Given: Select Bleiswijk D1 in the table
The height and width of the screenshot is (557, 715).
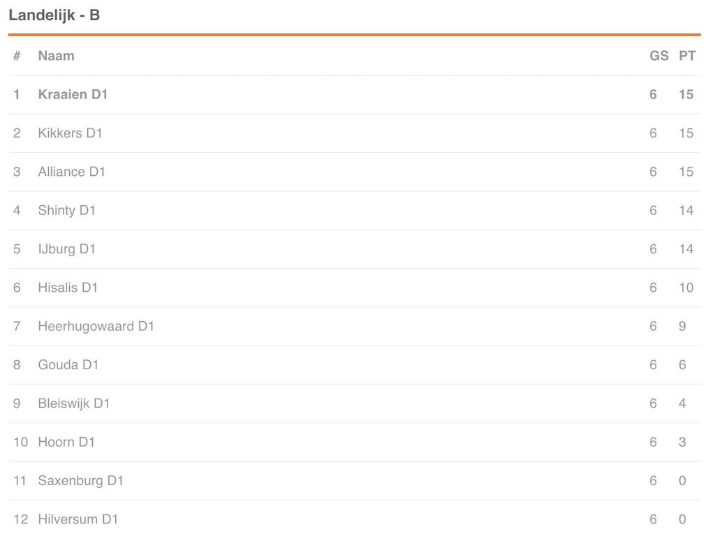Looking at the screenshot, I should pyautogui.click(x=73, y=403).
